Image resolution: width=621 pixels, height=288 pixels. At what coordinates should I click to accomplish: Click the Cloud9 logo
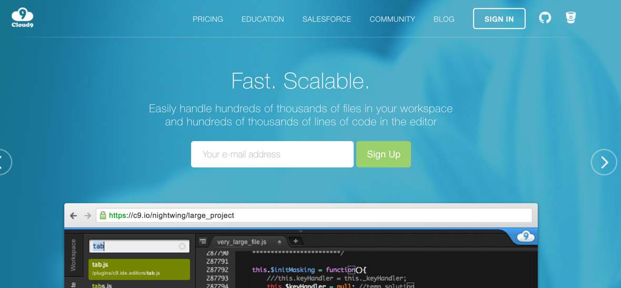click(22, 18)
